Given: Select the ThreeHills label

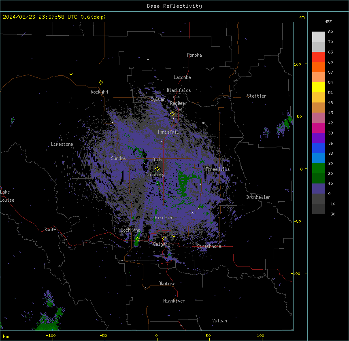Looking at the screenshot, I should (x=217, y=169).
